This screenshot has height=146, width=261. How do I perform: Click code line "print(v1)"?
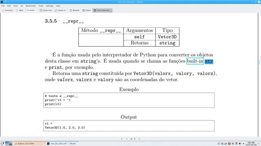tap(53, 104)
